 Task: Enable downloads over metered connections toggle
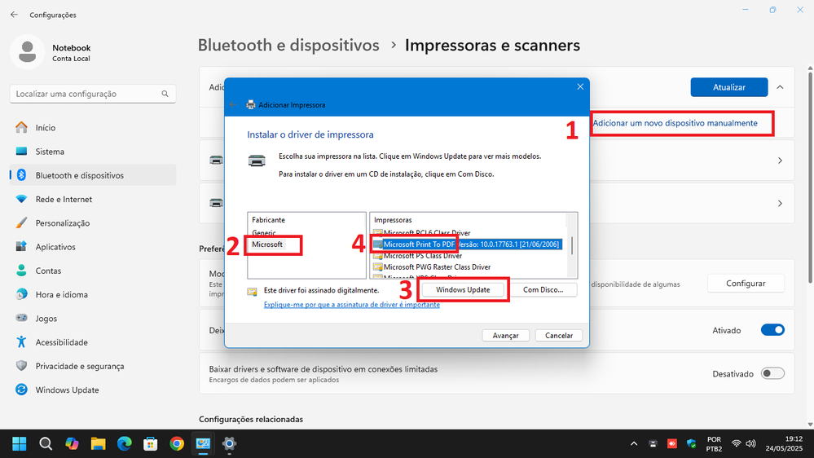tap(772, 373)
